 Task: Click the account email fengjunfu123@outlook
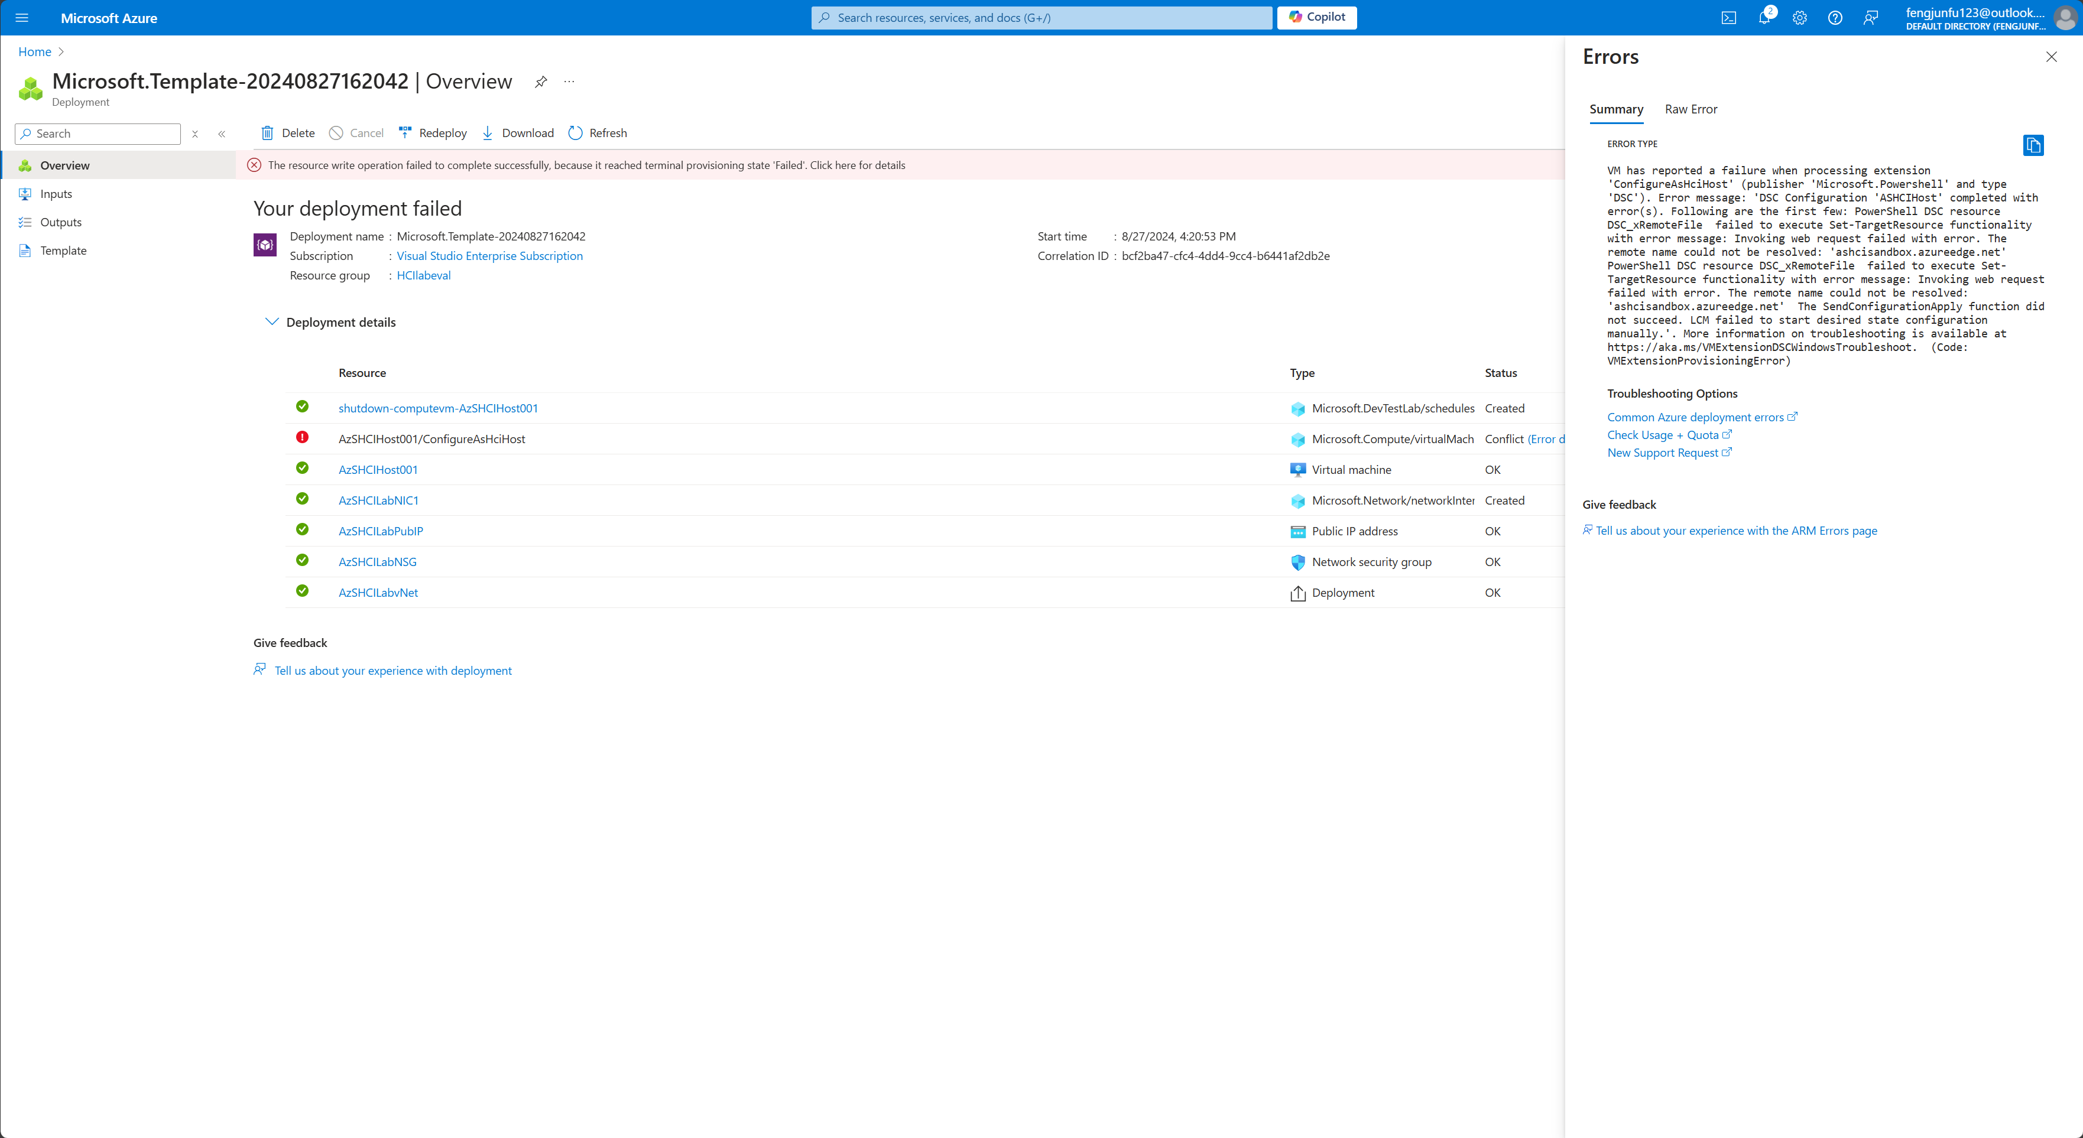point(1975,12)
